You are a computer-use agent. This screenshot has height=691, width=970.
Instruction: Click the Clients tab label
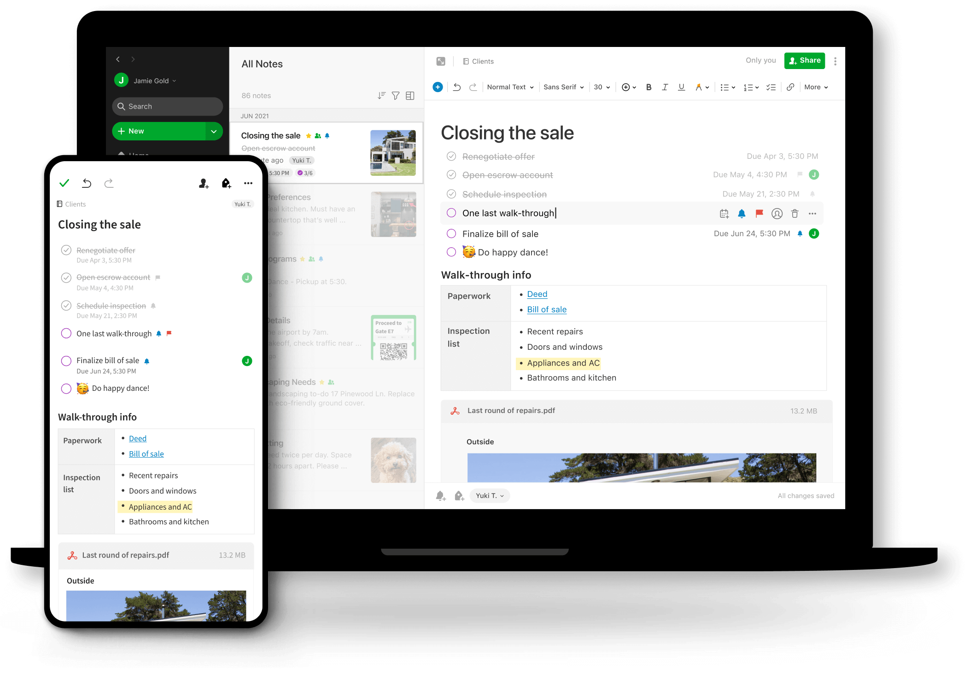[x=483, y=61]
